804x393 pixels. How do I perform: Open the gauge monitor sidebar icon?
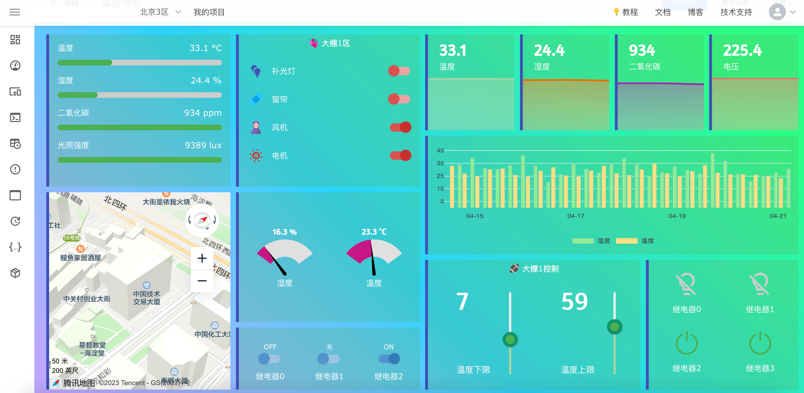pos(15,65)
